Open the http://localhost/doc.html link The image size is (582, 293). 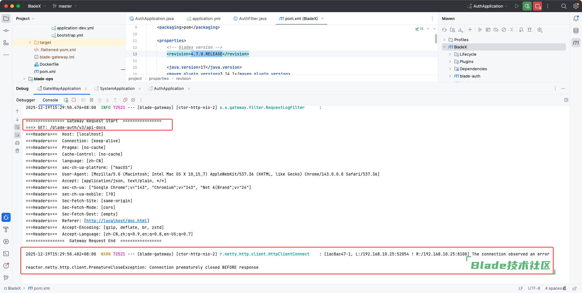pos(116,221)
